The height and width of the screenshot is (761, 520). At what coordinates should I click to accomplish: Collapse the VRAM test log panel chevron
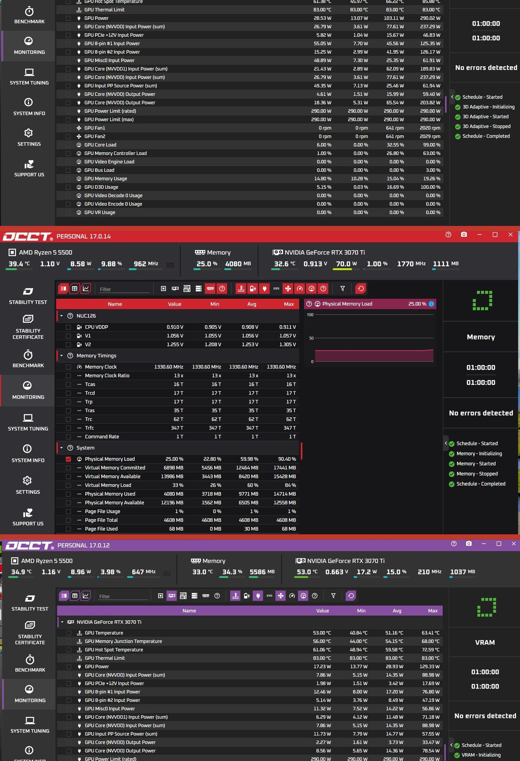[451, 745]
